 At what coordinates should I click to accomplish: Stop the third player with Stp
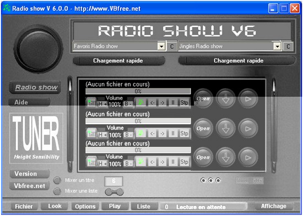tap(184, 162)
